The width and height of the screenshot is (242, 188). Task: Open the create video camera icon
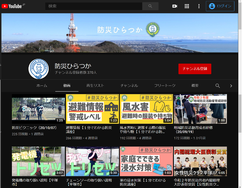[175, 6]
